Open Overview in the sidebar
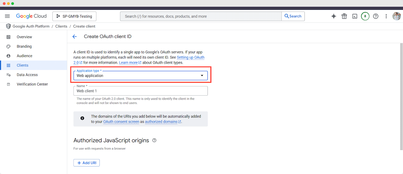 33,37
